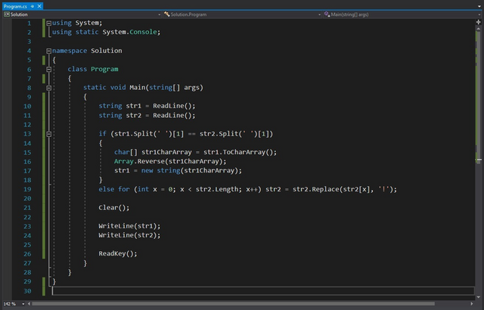Click 'str2.Replace' on the else-for line
This screenshot has width=484, height=310.
coord(316,189)
